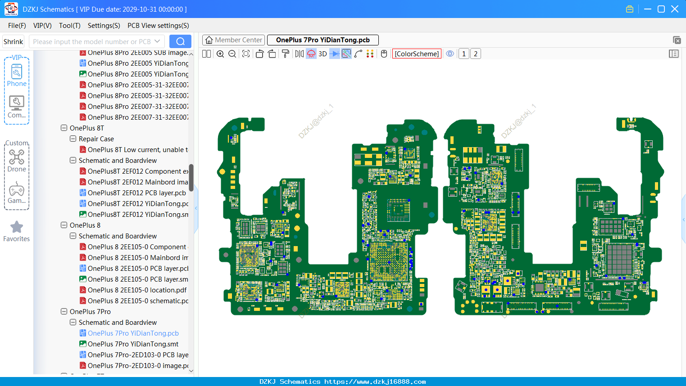Click the split view layout icon
Viewport: 686px width, 386px height.
tap(207, 54)
